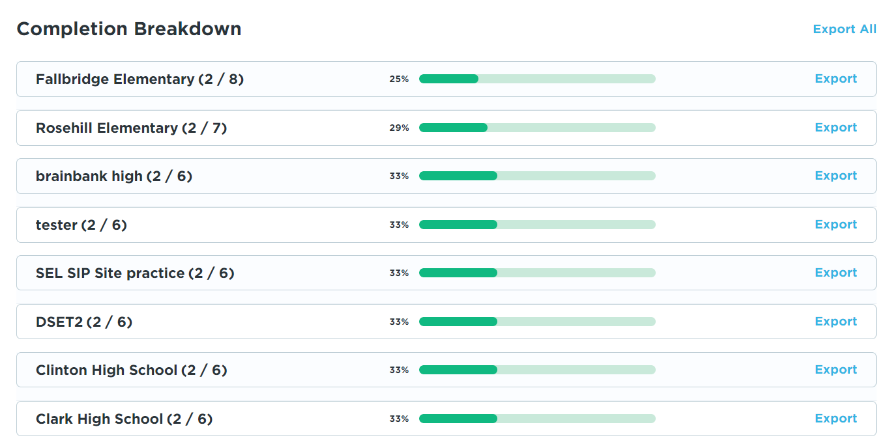Click the Completion Breakdown heading
Screen dimensions: 891x442
coord(129,29)
